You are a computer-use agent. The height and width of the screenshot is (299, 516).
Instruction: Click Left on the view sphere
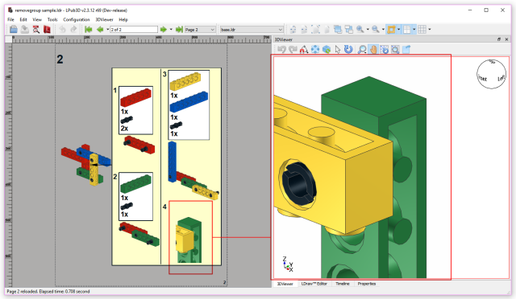501,78
